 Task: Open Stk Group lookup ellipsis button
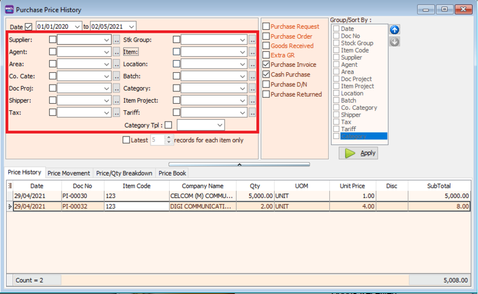point(252,40)
